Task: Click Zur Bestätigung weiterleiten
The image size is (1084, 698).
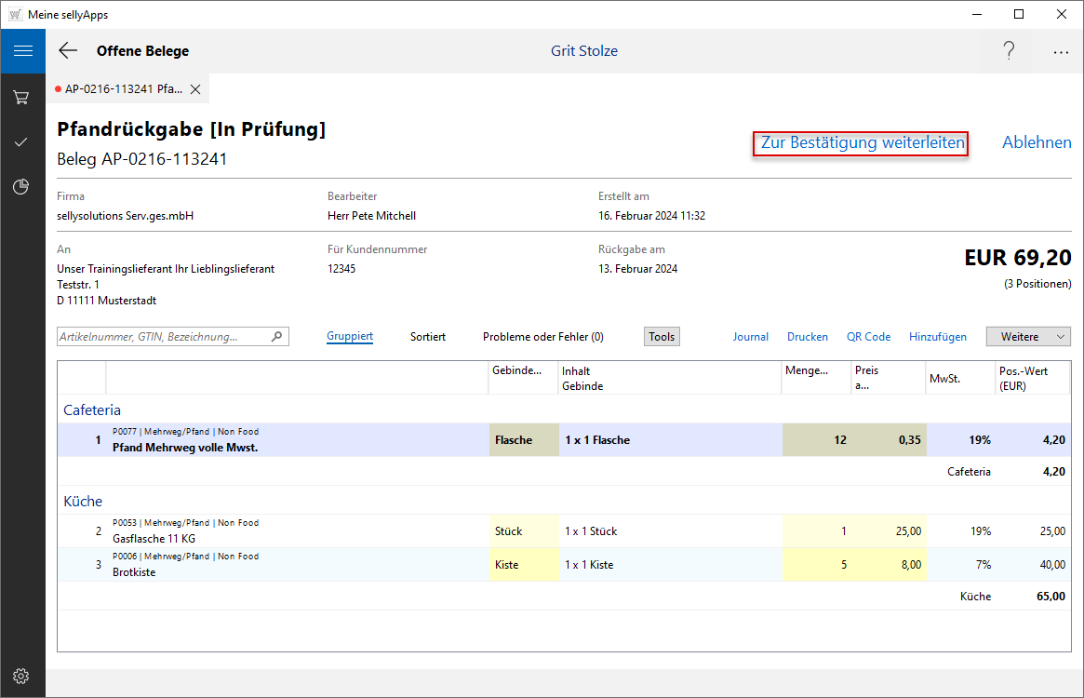Action: pos(861,143)
